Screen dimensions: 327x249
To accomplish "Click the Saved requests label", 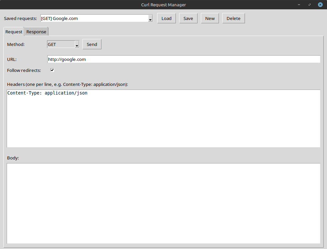I will point(20,18).
